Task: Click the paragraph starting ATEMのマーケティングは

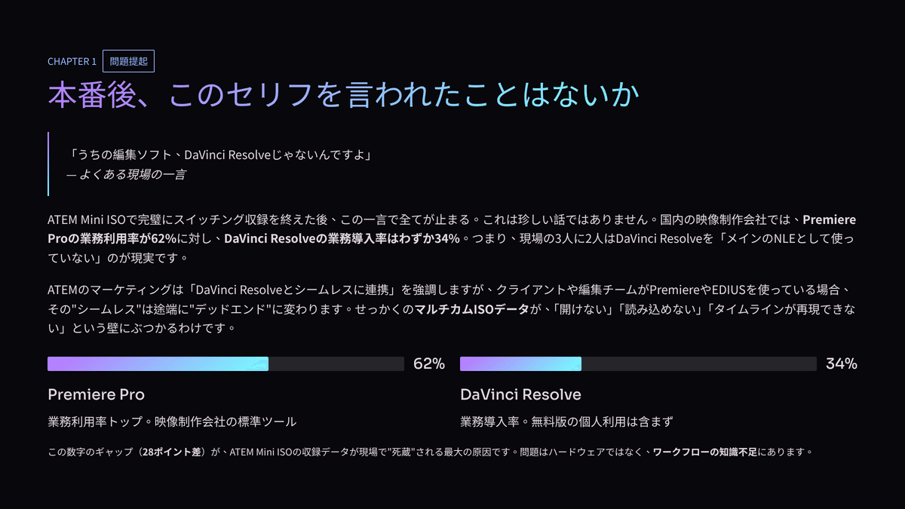Action: point(452,309)
